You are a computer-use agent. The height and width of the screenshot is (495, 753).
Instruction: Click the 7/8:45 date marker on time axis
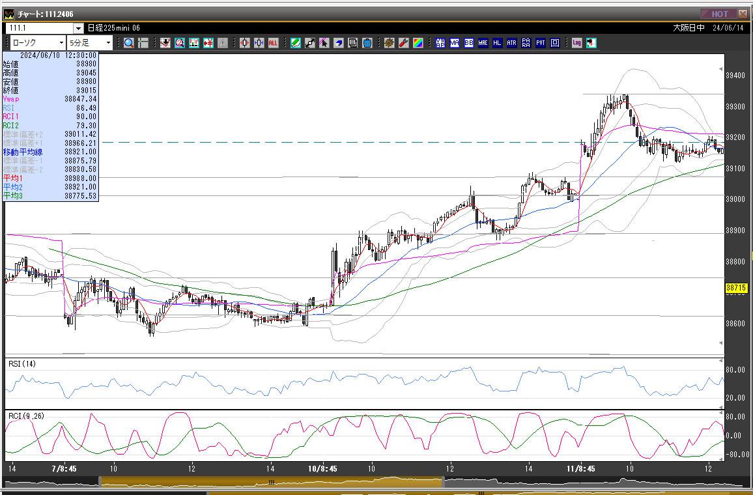(x=64, y=468)
